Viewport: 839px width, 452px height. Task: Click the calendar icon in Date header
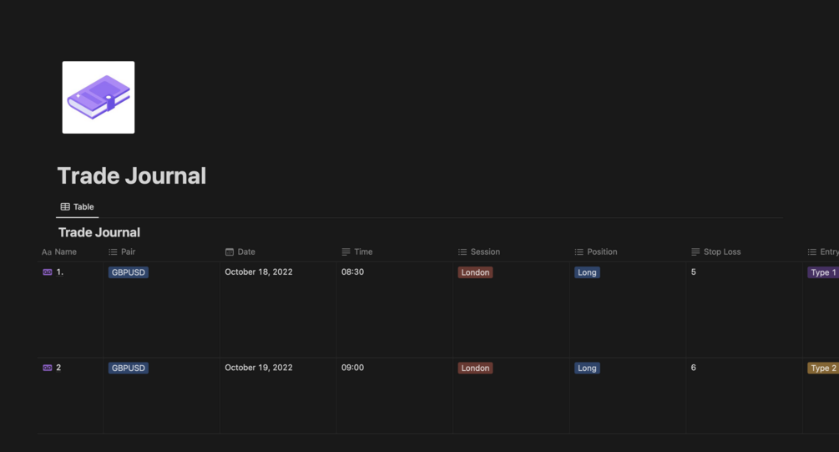(230, 251)
